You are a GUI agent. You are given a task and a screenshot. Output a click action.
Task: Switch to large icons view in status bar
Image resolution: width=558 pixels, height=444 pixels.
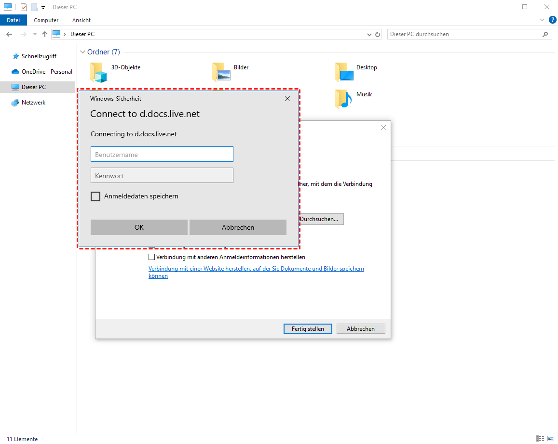tap(551, 439)
